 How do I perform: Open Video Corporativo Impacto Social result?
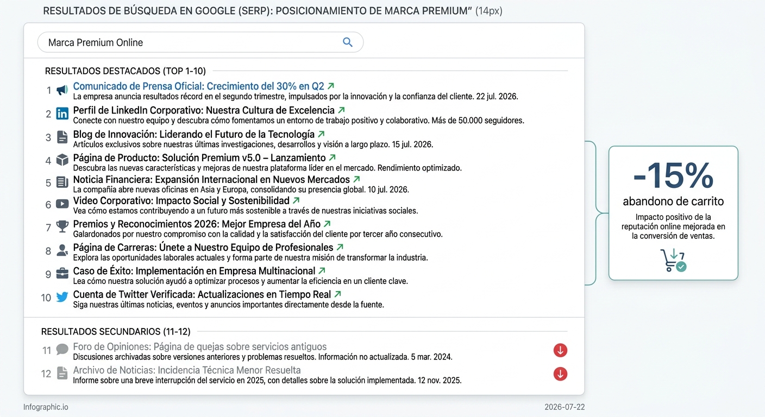point(181,201)
